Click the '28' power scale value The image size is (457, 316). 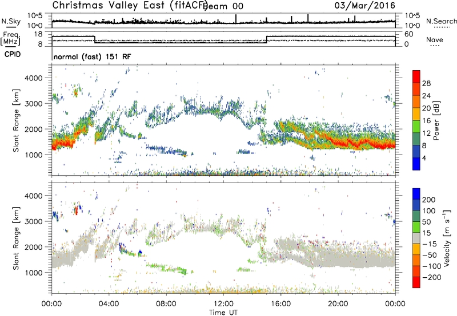tap(426, 83)
